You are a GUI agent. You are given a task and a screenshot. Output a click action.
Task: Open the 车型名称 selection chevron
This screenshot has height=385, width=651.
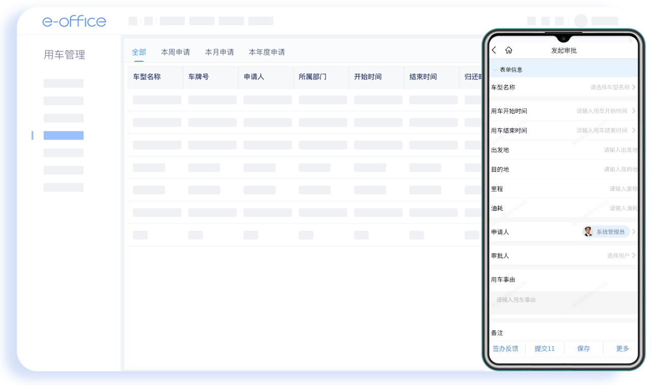coord(634,87)
